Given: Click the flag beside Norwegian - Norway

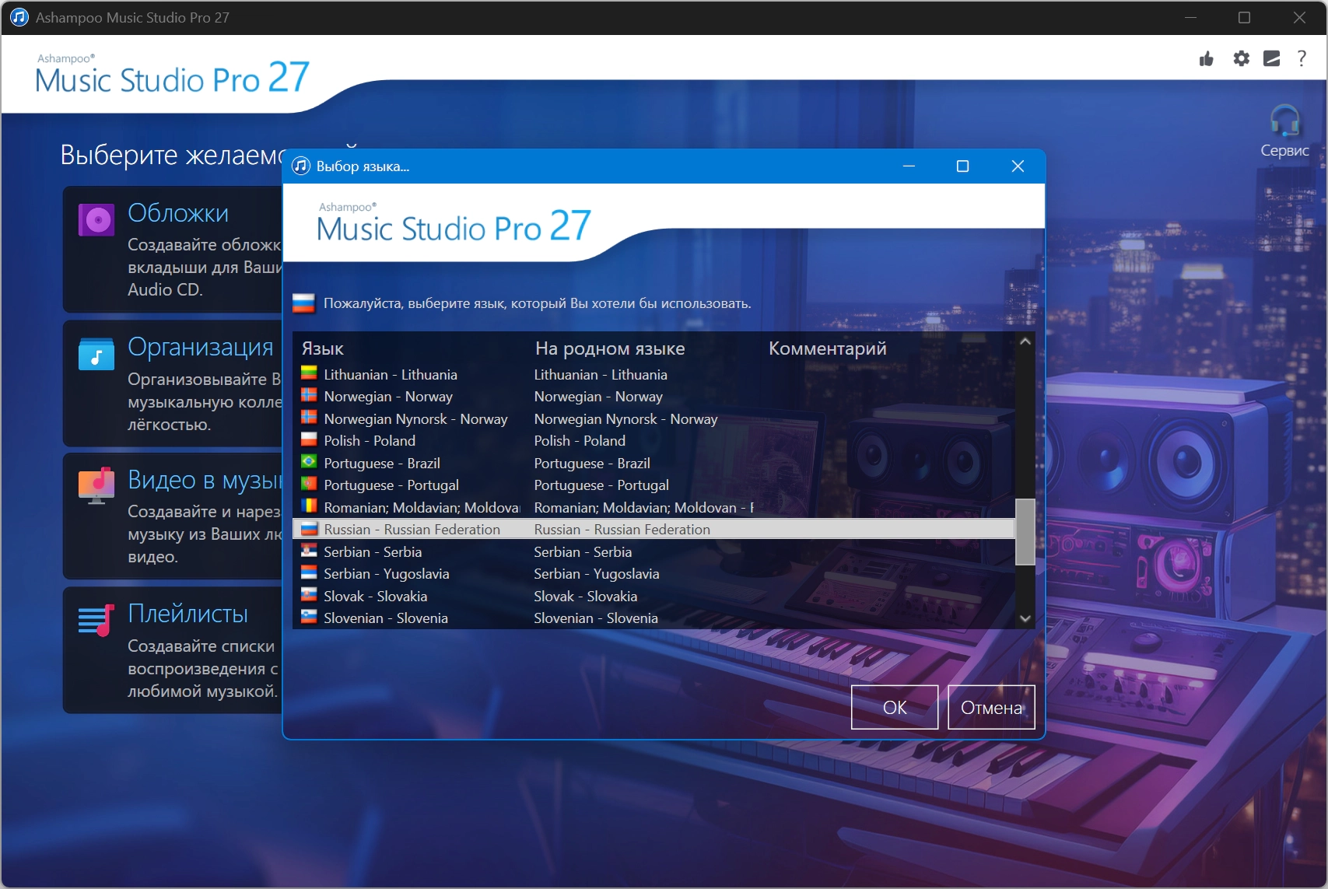Looking at the screenshot, I should 309,395.
